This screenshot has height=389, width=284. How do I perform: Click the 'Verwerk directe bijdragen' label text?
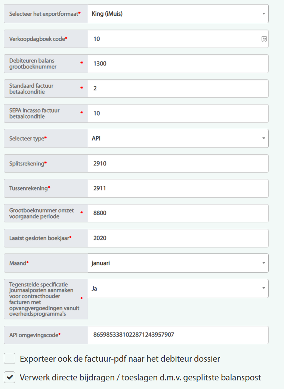pyautogui.click(x=140, y=377)
